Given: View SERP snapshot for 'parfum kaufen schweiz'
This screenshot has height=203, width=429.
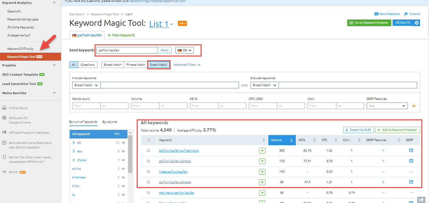Looking at the screenshot, I should (411, 182).
